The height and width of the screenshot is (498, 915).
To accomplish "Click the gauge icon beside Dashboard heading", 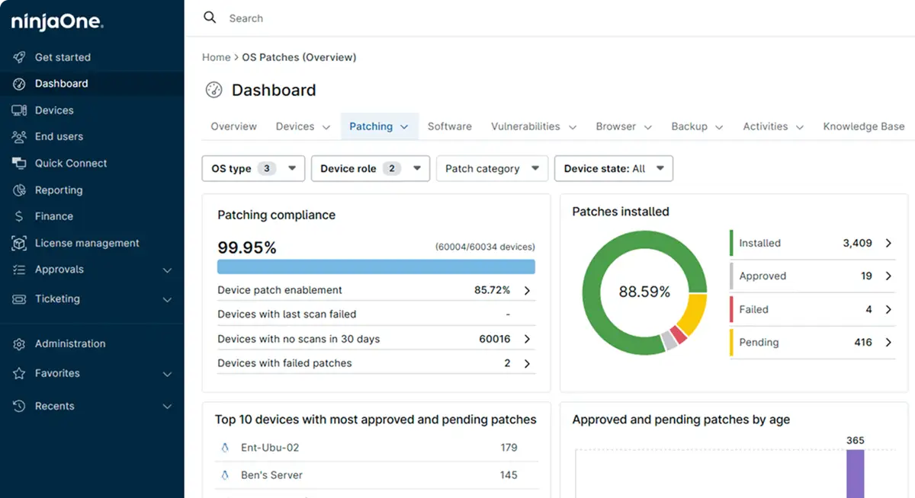I will click(214, 90).
